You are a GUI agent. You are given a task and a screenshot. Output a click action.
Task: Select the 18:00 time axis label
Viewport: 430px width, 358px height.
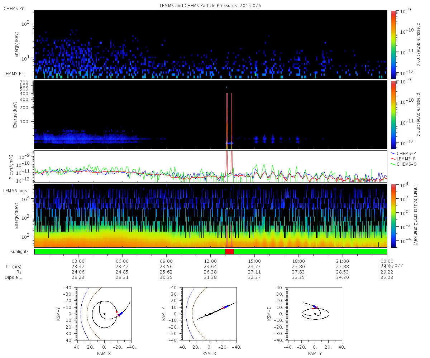298,261
